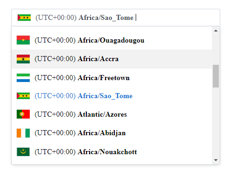This screenshot has width=230, height=175.
Task: Click the Mauritania flag icon
Action: click(23, 152)
